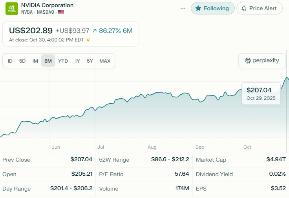Toggle the Following button
The width and height of the screenshot is (289, 198).
click(212, 8)
